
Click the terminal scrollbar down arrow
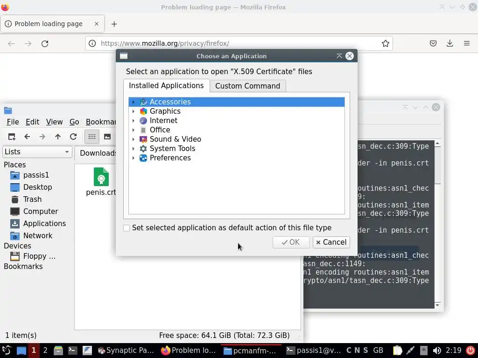437,305
